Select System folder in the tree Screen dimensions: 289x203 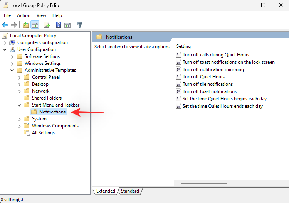point(39,119)
